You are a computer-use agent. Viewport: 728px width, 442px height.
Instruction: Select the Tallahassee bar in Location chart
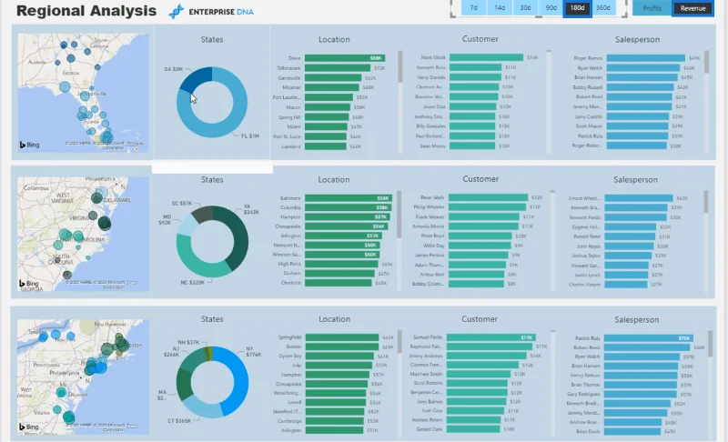point(338,67)
